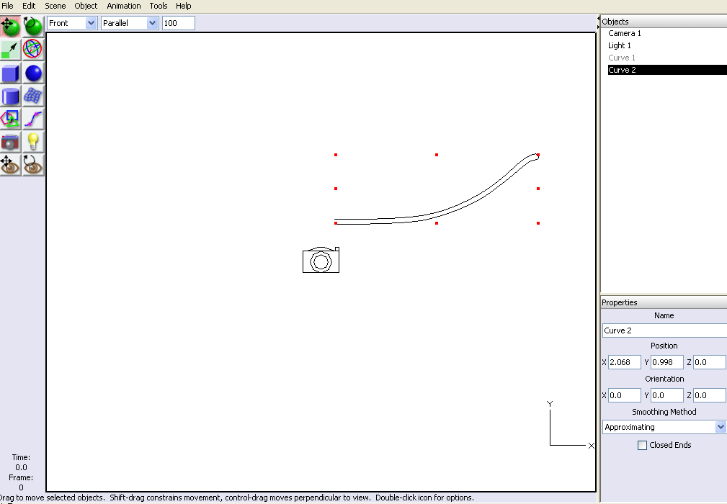
Task: Select the Rotate Object tool
Action: [33, 27]
